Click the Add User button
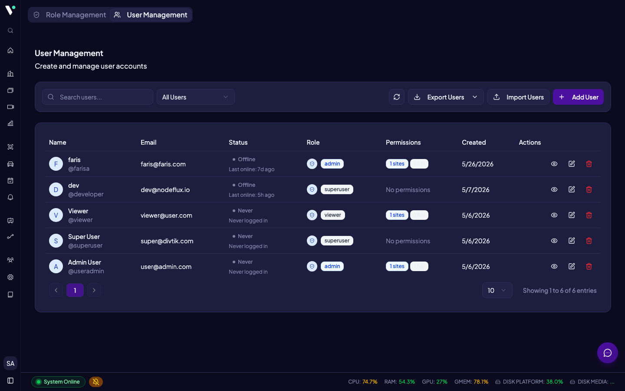 click(x=578, y=97)
